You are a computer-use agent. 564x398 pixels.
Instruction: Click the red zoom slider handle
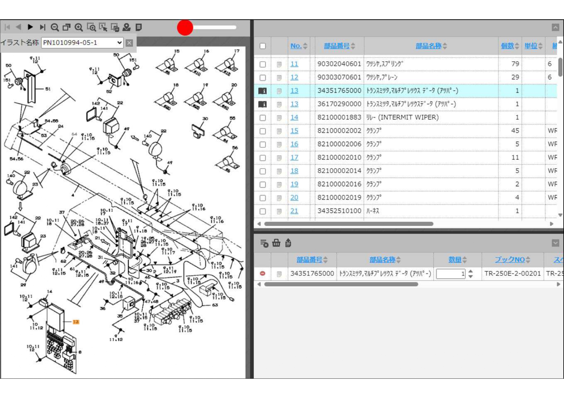[185, 28]
